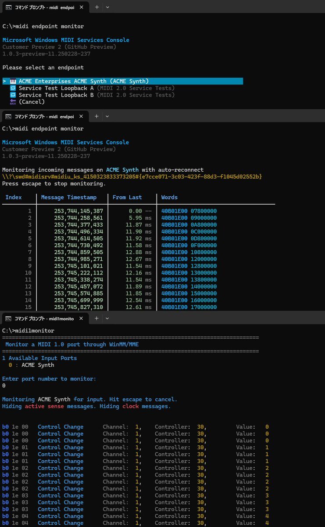Choose the (Cancel) option in the endpoint list
Viewport: 325px width, 527px height.
coord(32,102)
